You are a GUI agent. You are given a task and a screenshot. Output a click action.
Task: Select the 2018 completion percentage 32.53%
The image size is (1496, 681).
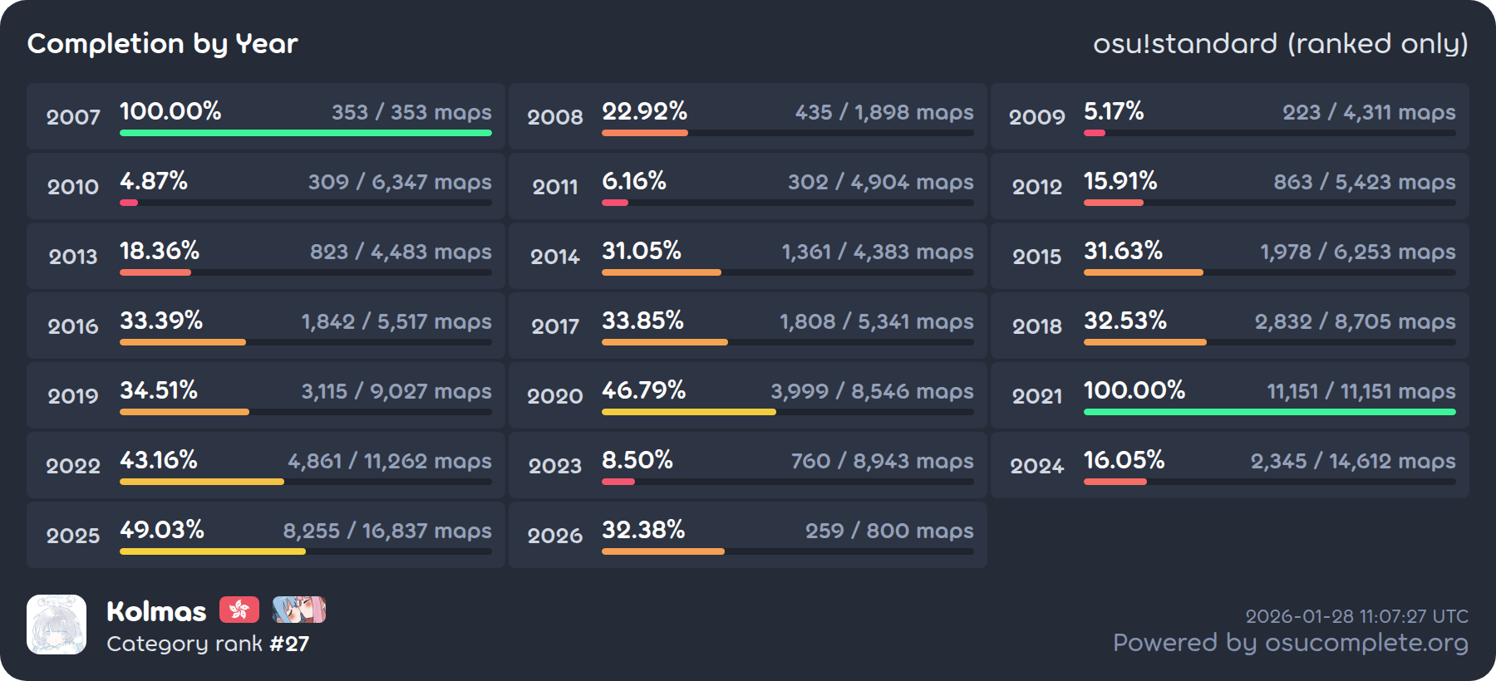1124,321
